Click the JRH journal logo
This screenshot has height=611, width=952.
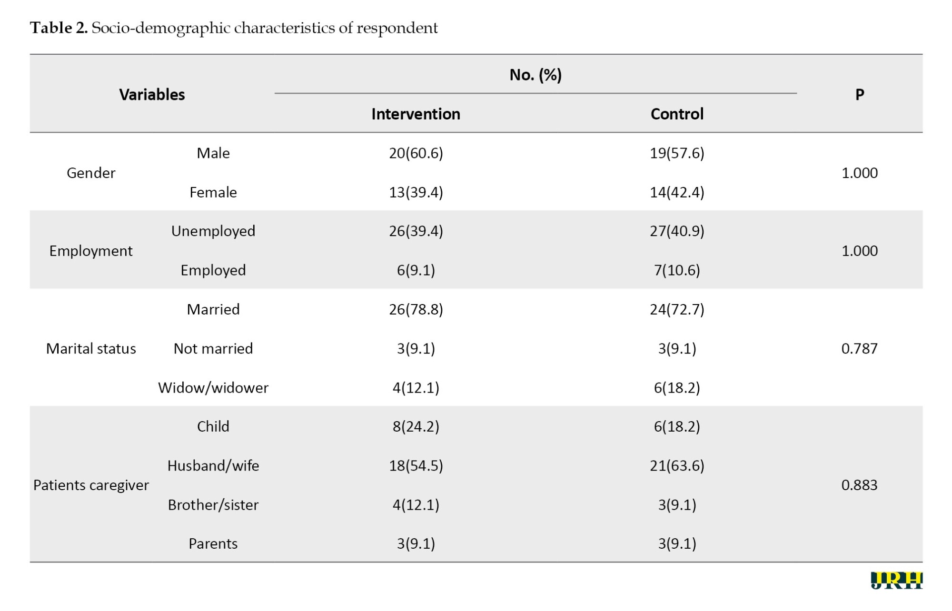(896, 580)
